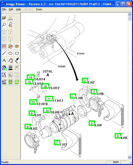Click hotspot box number 9
This screenshot has height=165, width=133.
(32, 113)
